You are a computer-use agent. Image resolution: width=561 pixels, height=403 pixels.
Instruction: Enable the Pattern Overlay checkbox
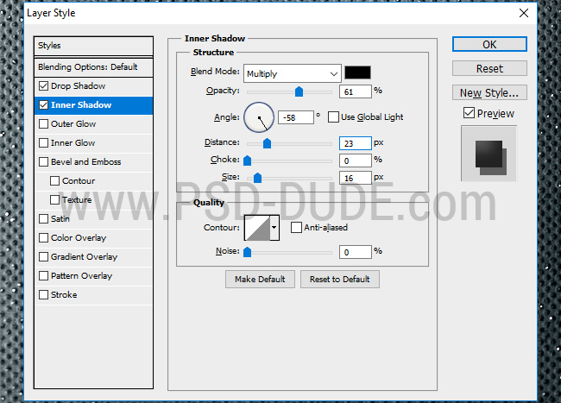(44, 275)
